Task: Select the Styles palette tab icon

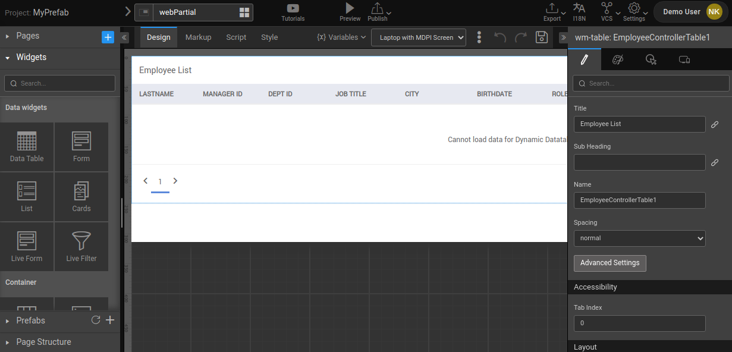Action: (x=618, y=59)
